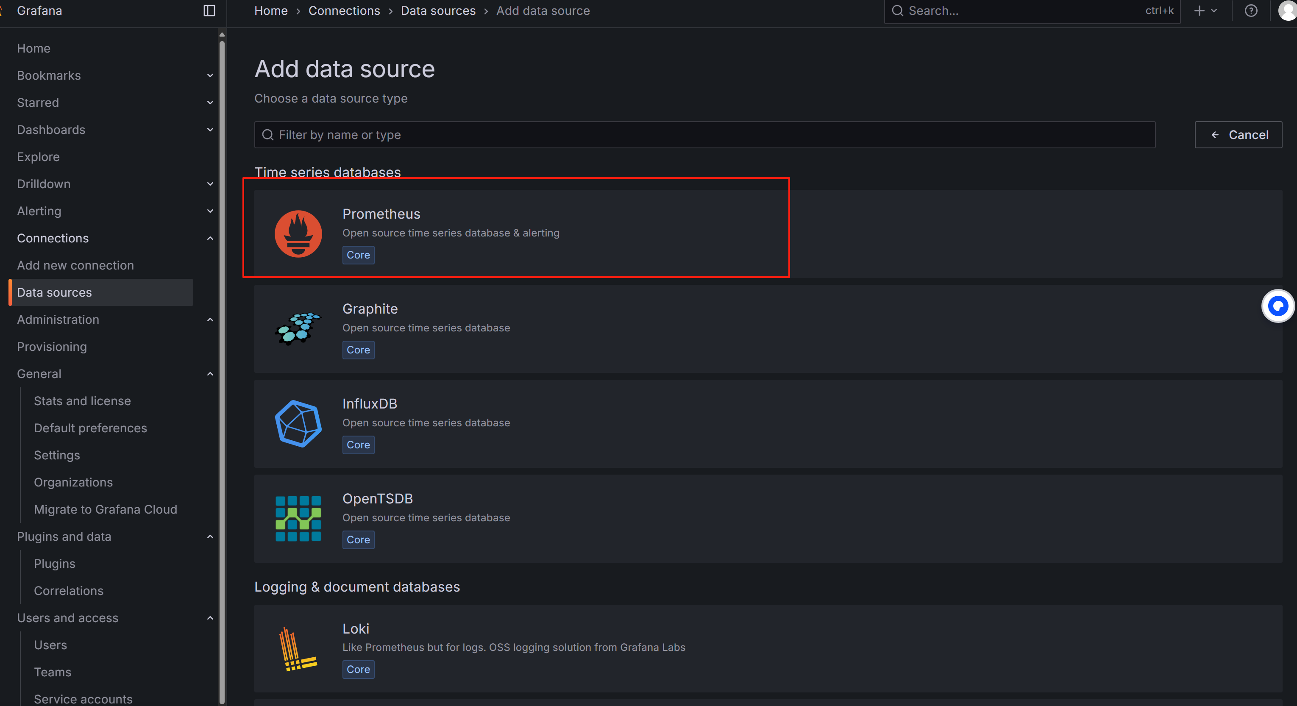This screenshot has height=706, width=1297.
Task: Click the Graphite logo icon
Action: click(x=298, y=328)
